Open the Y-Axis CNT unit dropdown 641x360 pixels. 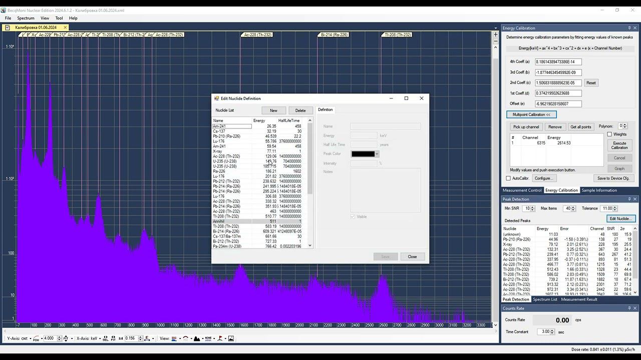(30, 338)
